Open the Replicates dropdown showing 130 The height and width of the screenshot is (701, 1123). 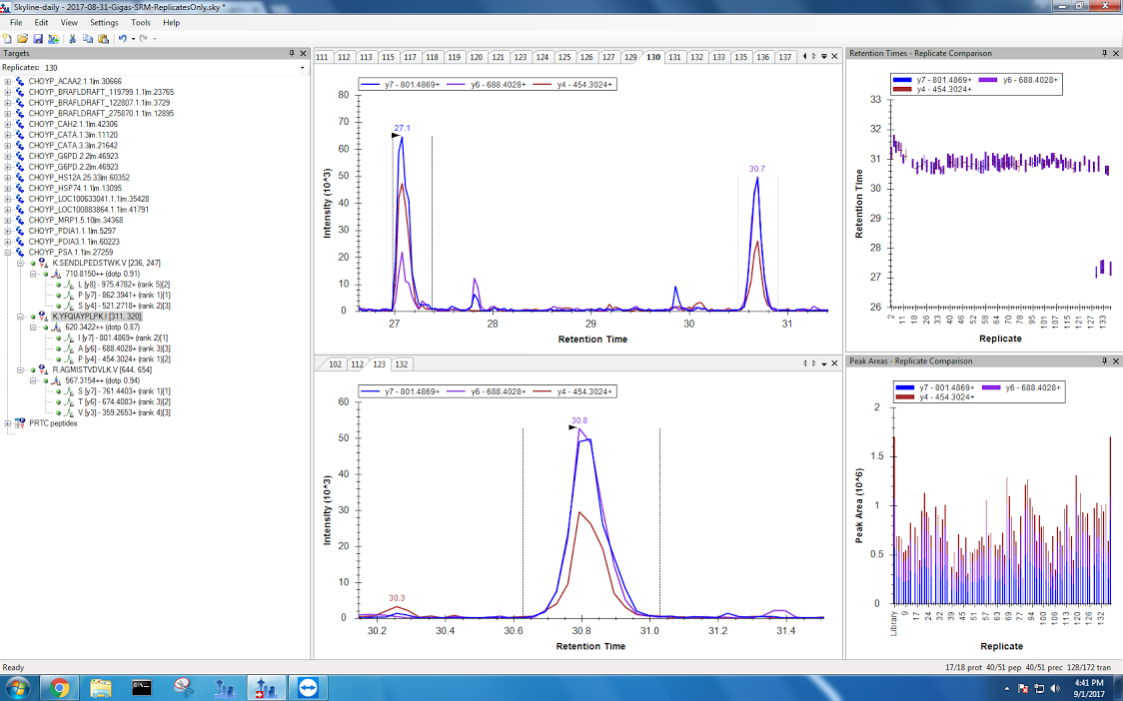(302, 68)
